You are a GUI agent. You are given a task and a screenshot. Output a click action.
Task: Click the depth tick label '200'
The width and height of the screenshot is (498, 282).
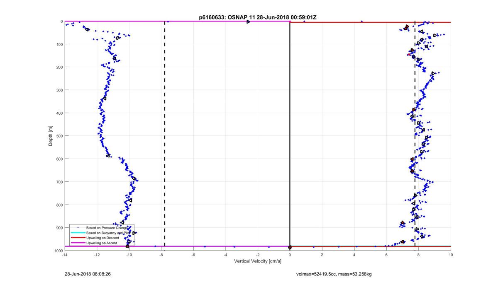point(59,67)
